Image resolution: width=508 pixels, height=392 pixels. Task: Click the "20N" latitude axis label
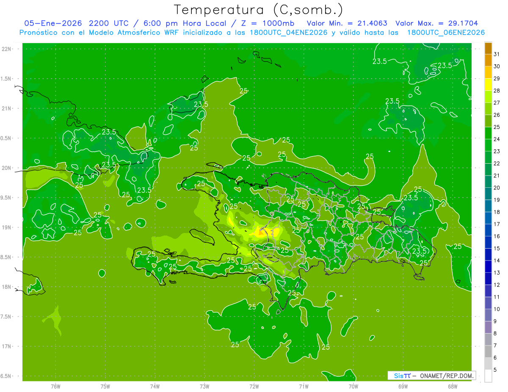(7, 168)
